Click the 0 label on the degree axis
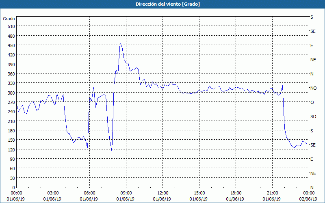Image resolution: width=325 pixels, height=203 pixels. click(14, 188)
